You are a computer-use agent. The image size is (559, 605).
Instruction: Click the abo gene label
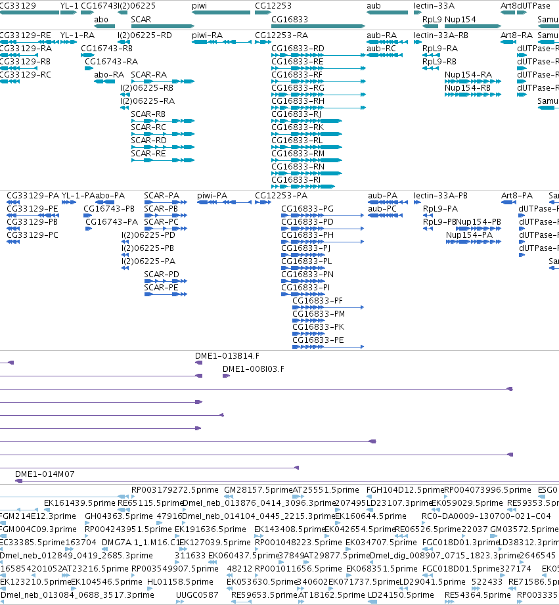(101, 19)
